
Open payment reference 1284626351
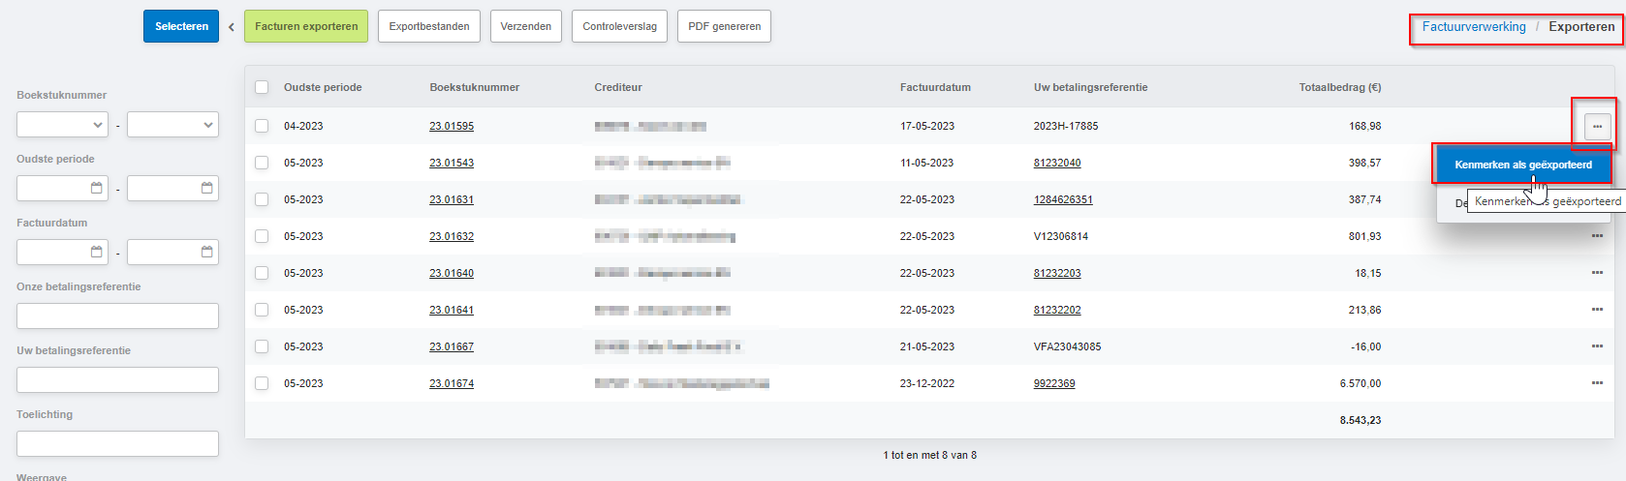1063,199
